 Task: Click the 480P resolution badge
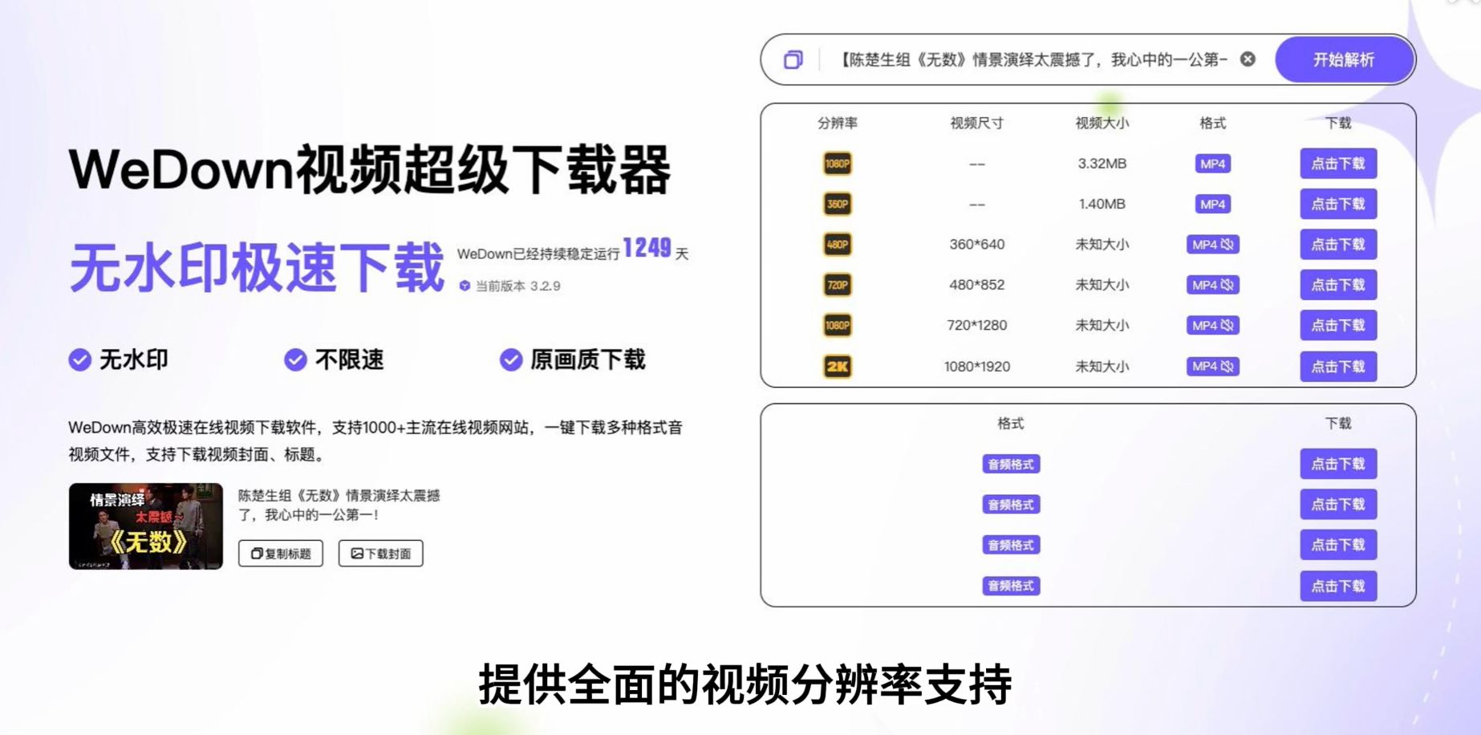coord(837,244)
